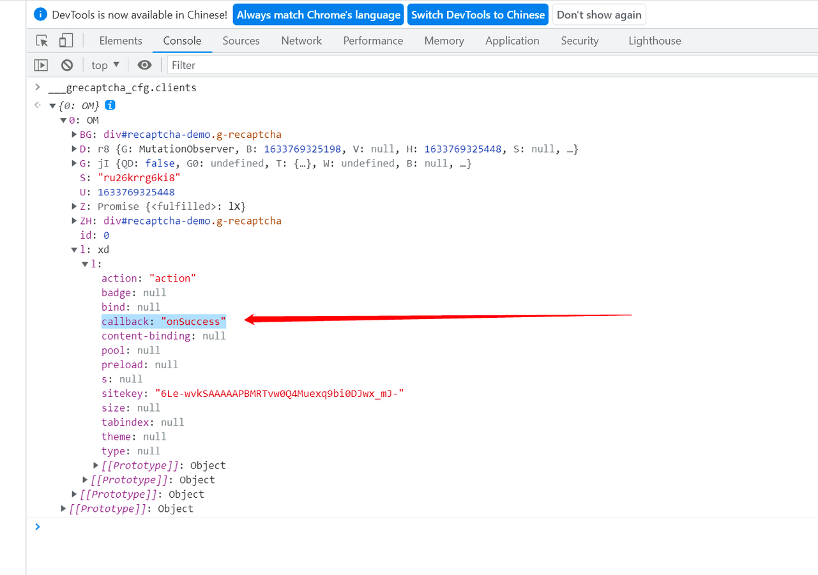818x575 pixels.
Task: Open the top execution context dropdown
Action: click(105, 64)
